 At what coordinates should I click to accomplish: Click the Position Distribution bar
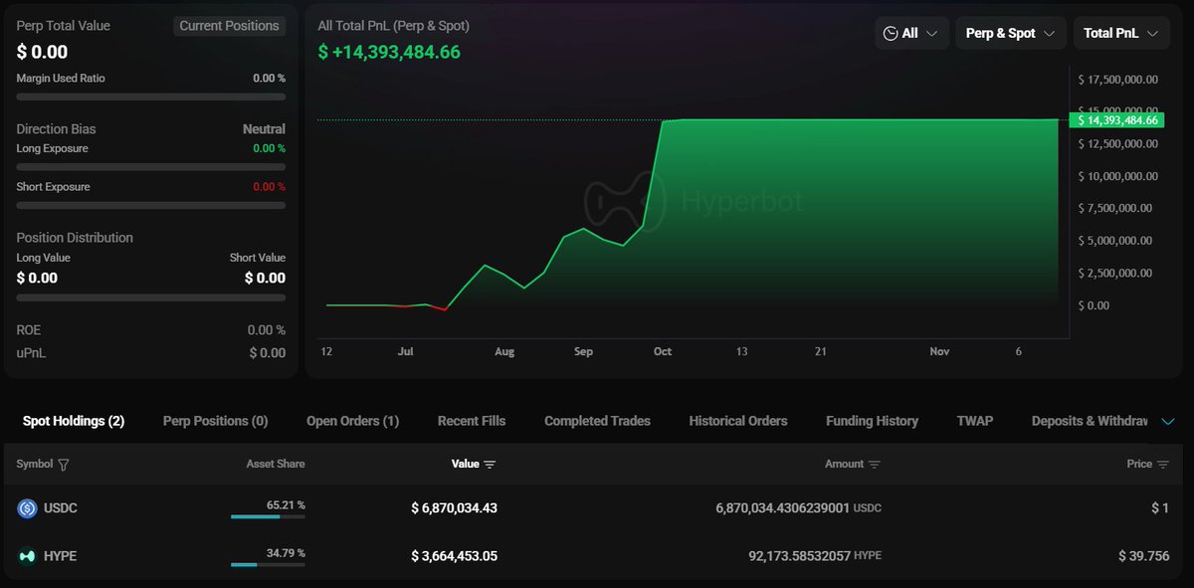151,296
